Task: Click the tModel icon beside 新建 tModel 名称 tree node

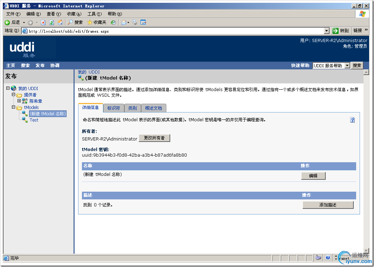Action: point(25,114)
